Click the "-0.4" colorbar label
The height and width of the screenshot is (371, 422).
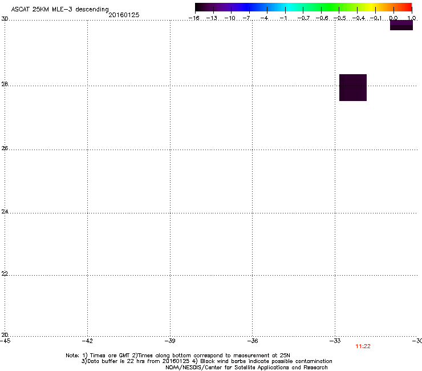click(x=359, y=18)
